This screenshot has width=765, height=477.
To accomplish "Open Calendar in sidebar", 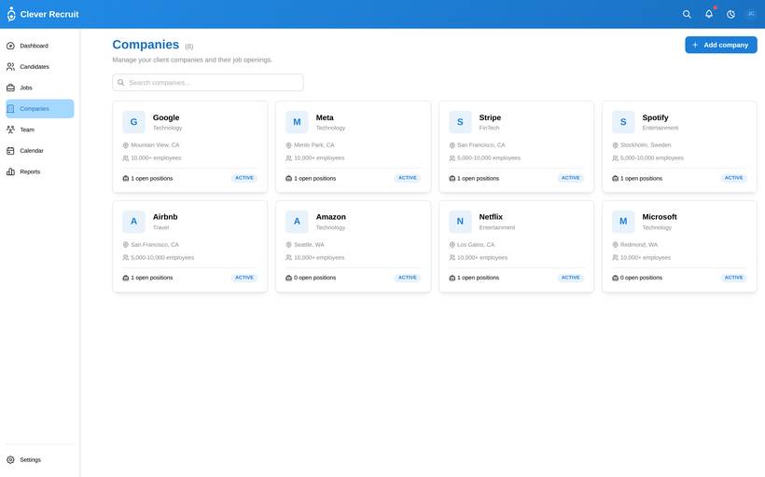I will point(40,151).
